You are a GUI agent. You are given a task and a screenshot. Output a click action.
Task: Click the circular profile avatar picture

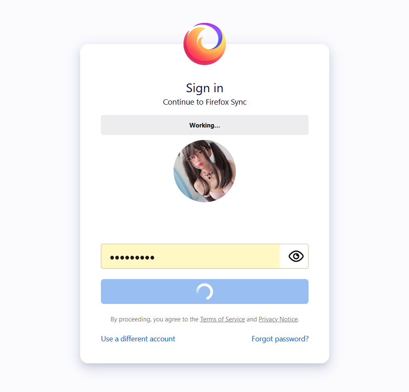click(205, 171)
